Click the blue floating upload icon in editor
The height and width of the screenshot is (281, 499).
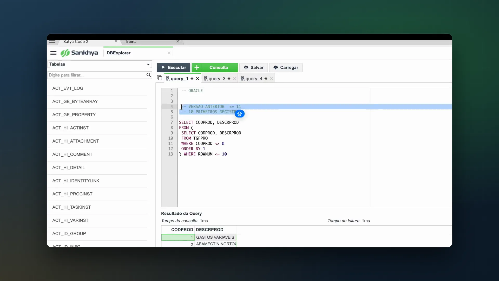click(x=240, y=114)
